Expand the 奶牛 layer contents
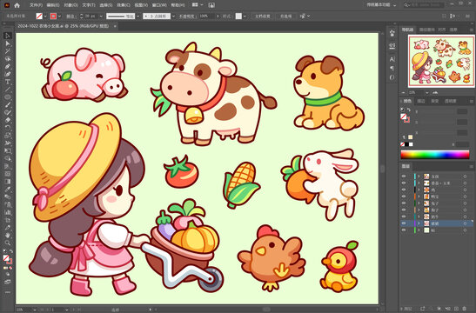This screenshot has height=313, width=476. pyautogui.click(x=419, y=216)
